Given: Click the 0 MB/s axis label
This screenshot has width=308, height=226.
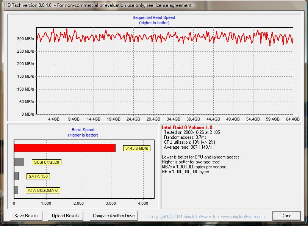Looking at the screenshot, I should tap(28, 114).
